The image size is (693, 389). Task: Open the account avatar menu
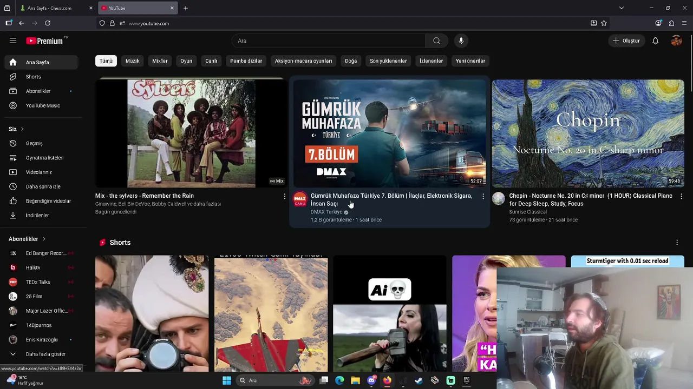point(676,41)
